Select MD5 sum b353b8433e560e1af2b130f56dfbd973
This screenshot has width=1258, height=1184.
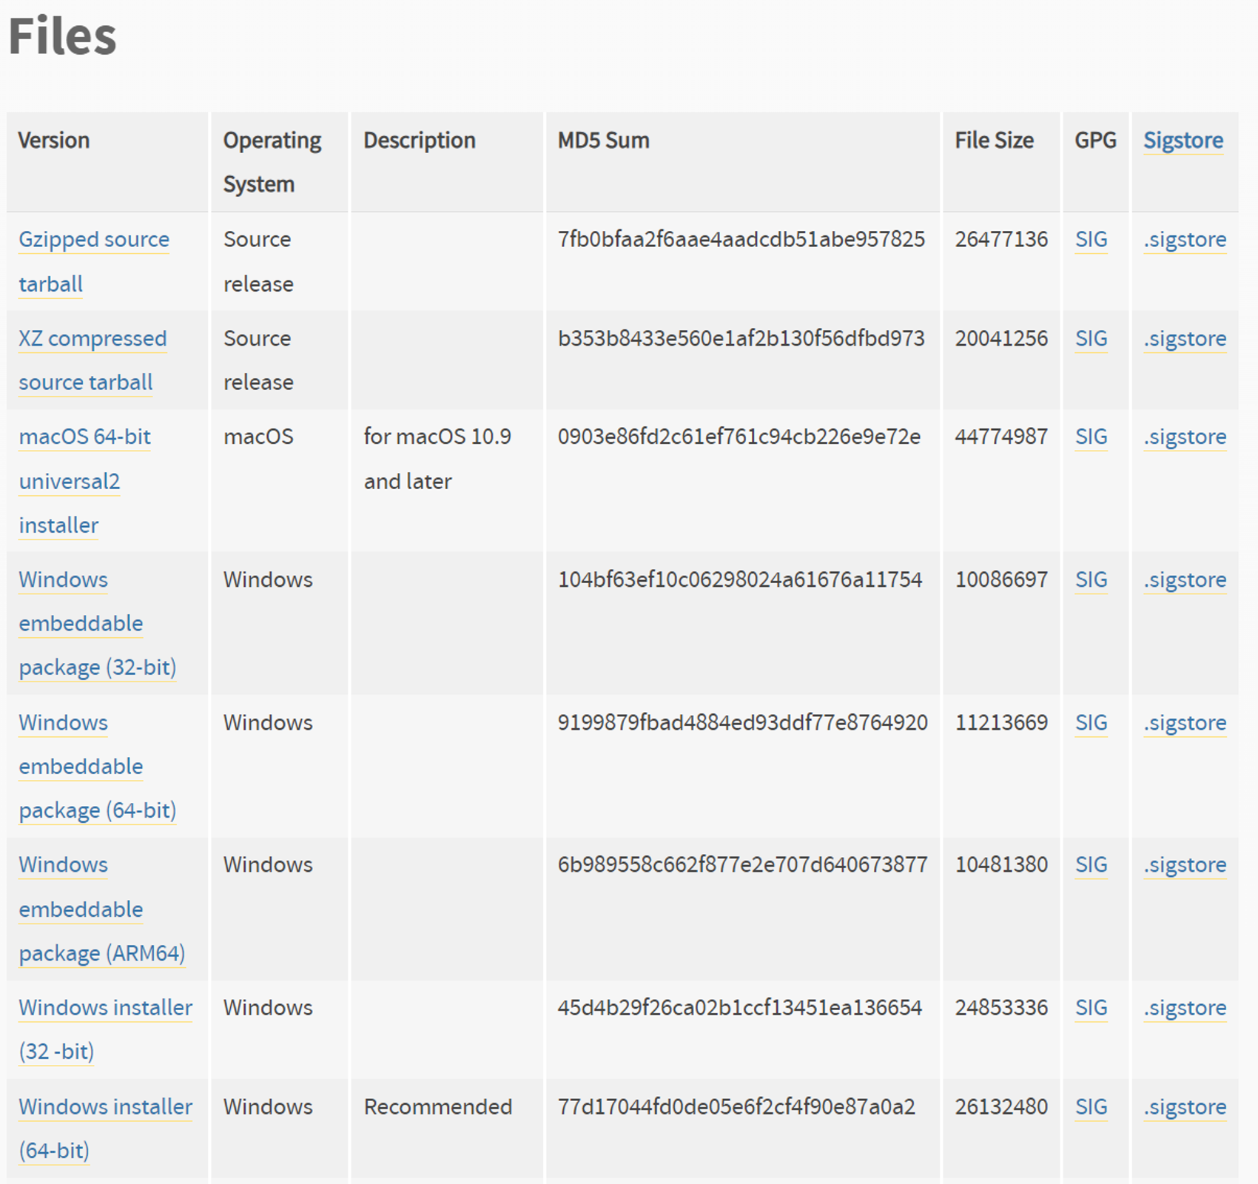[741, 339]
